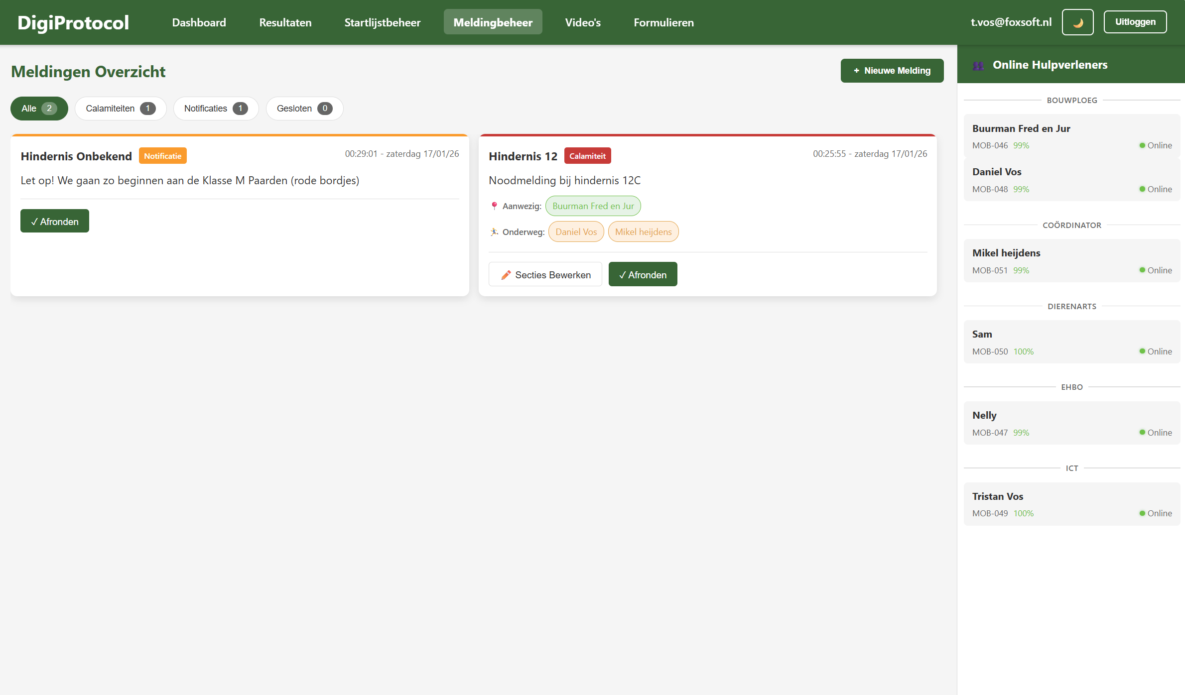Open the Video's section

[x=582, y=22]
